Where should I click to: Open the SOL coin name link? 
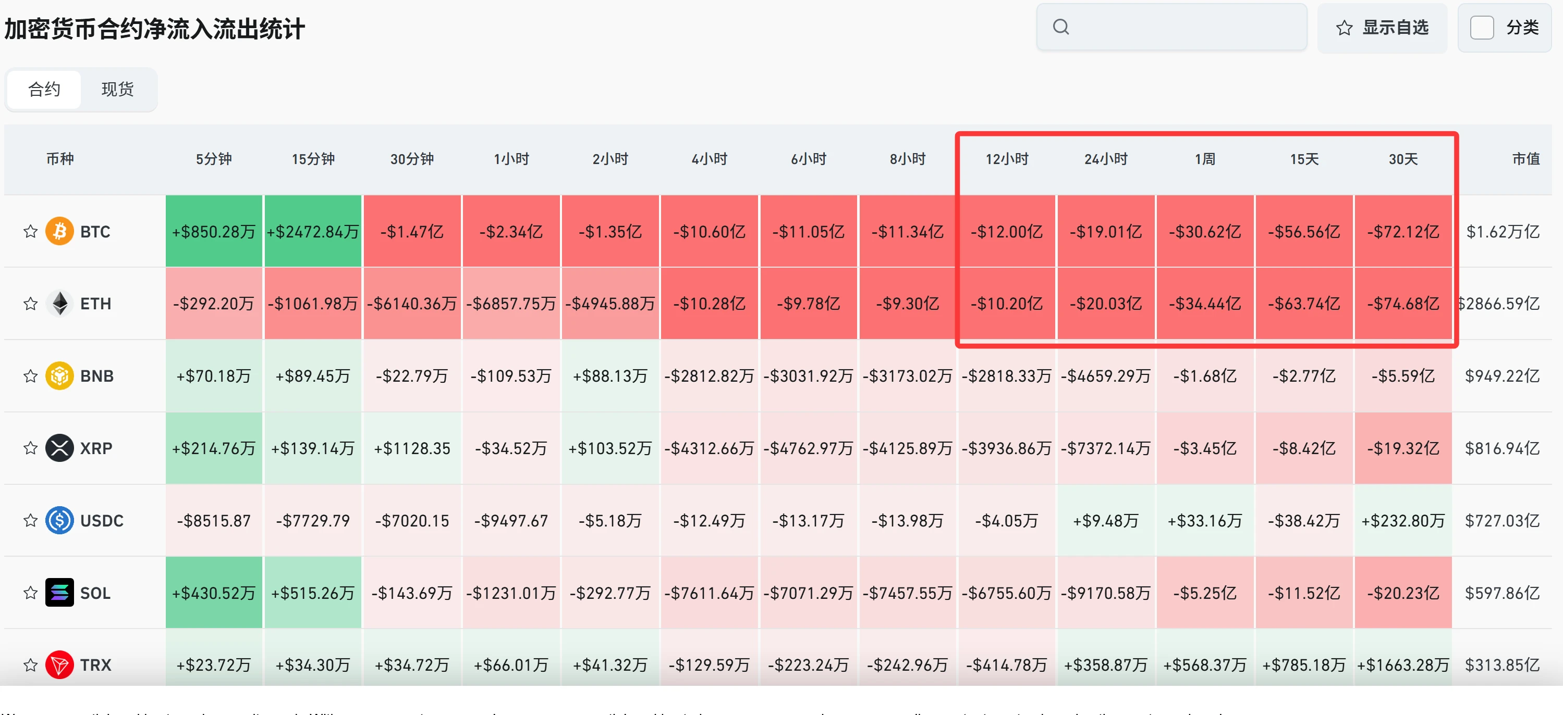click(x=95, y=593)
